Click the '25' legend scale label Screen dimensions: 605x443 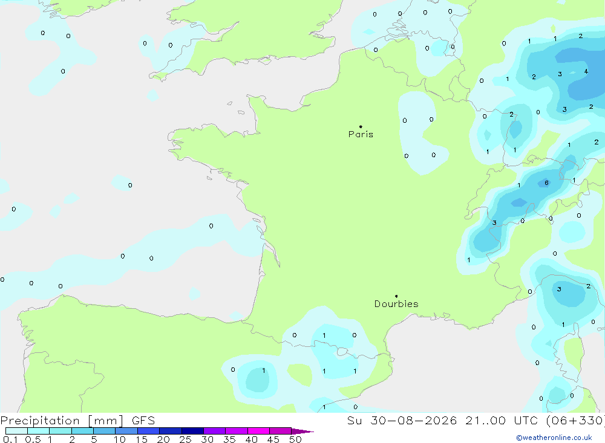185,439
